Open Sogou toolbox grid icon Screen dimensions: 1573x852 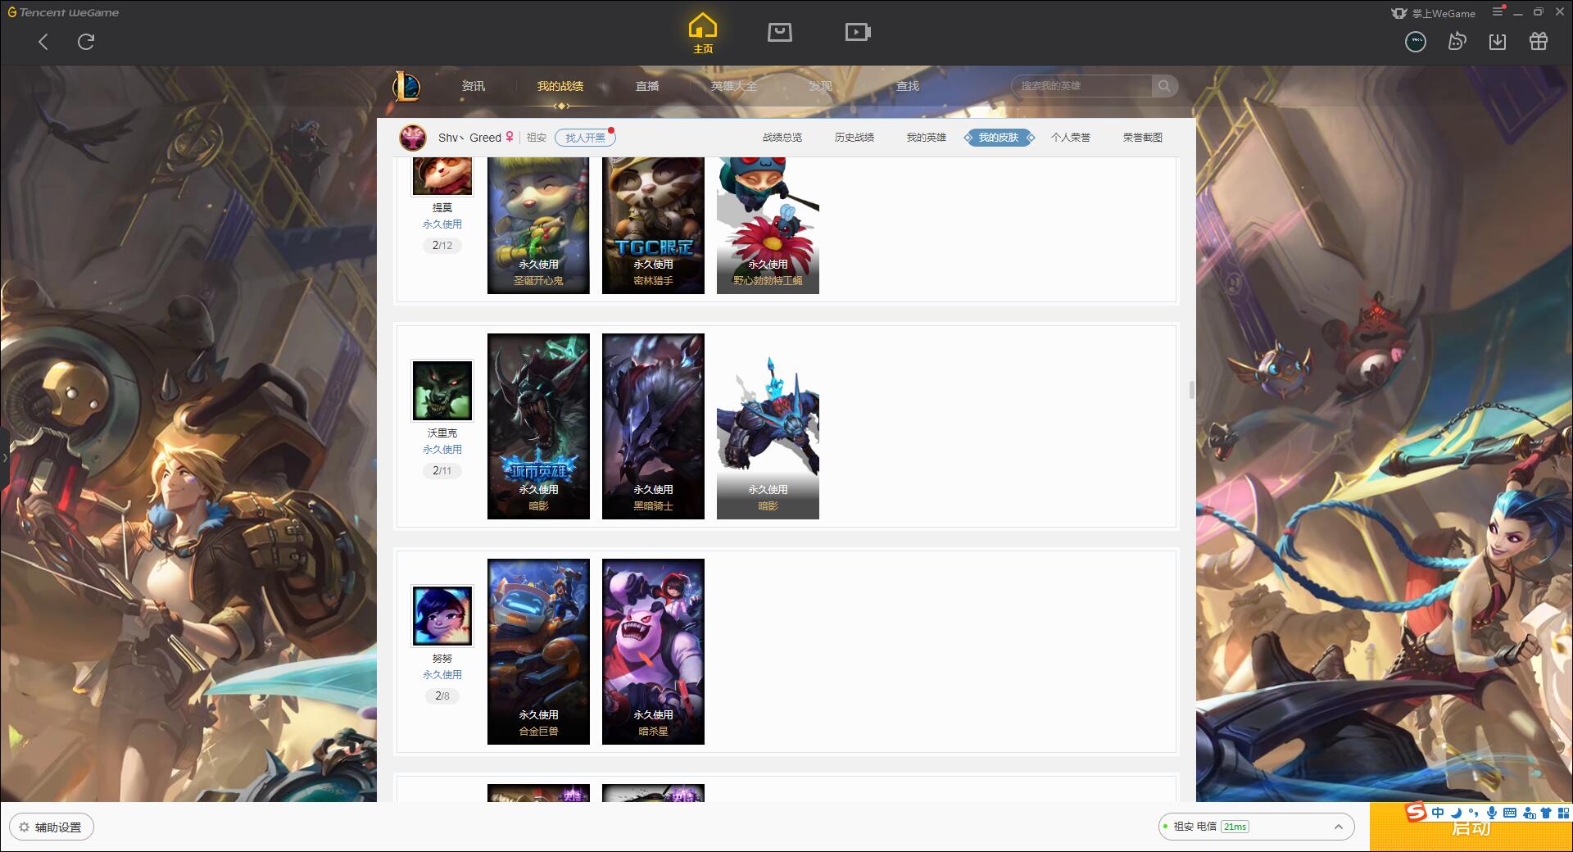coord(1563,813)
